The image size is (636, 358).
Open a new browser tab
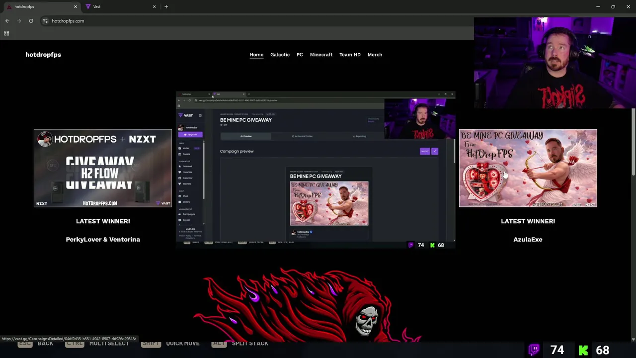click(166, 6)
